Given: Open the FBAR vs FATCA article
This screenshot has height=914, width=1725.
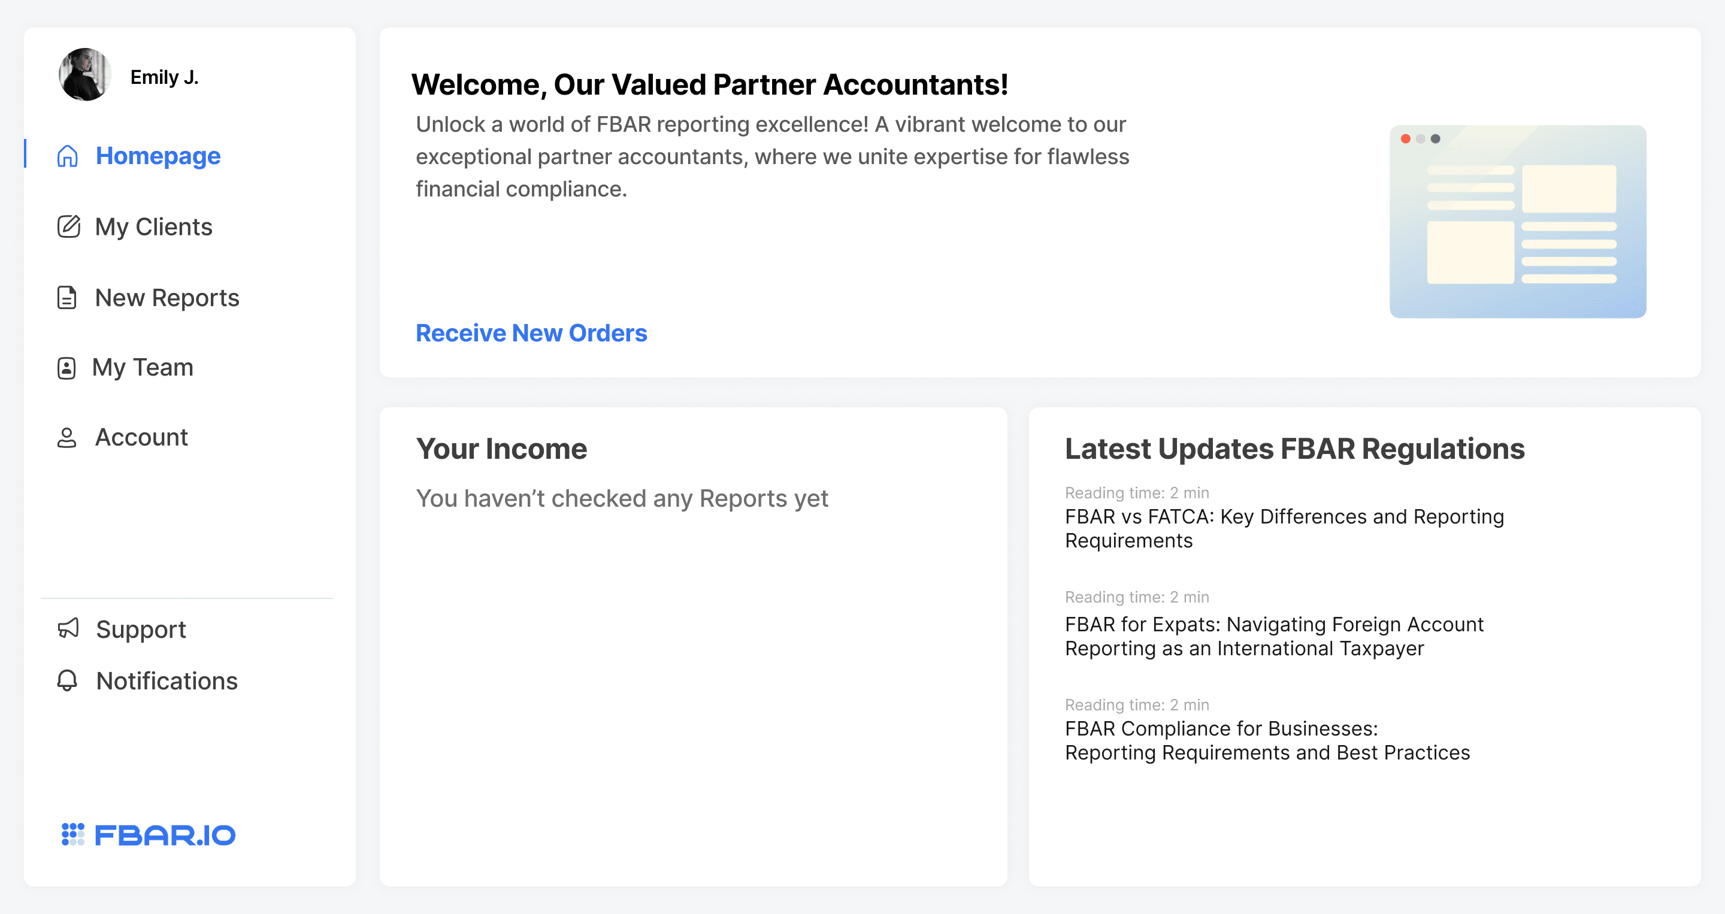Looking at the screenshot, I should tap(1284, 528).
